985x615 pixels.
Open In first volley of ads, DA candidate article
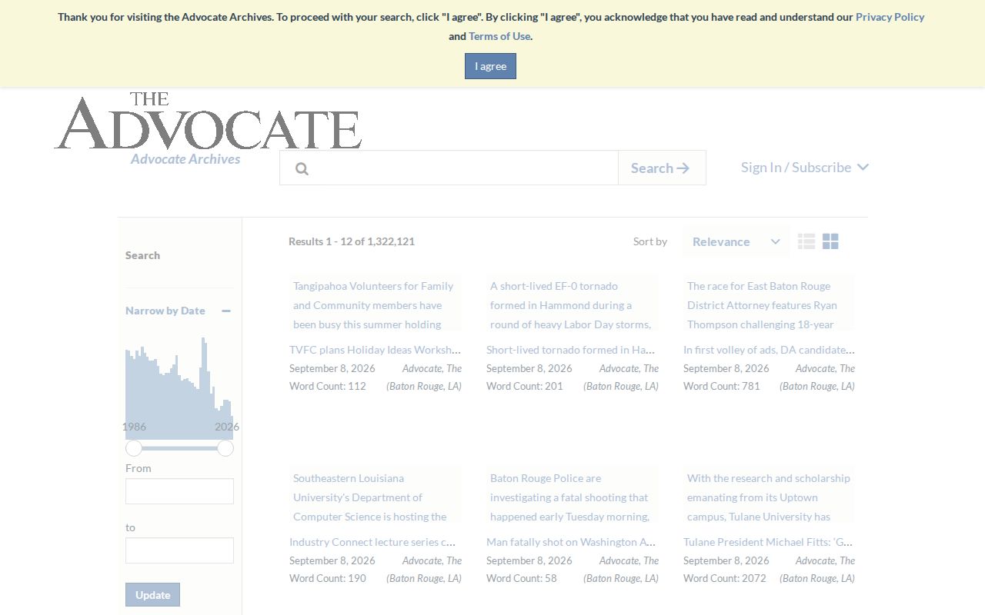point(769,350)
